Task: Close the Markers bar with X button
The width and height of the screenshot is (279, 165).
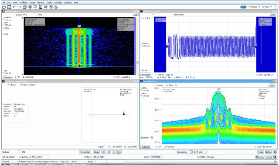Action: [275, 152]
